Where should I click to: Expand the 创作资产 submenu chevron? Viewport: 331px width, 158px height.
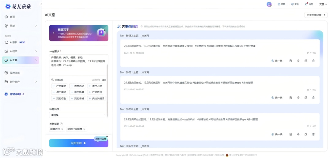click(36, 81)
